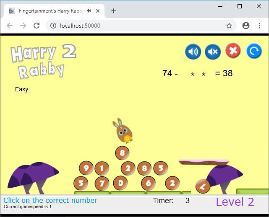269x217 pixels.
Task: Pick the number 2 ball right of the 6 ball
Action: coord(172,183)
